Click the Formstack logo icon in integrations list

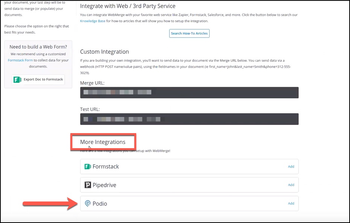pos(88,167)
